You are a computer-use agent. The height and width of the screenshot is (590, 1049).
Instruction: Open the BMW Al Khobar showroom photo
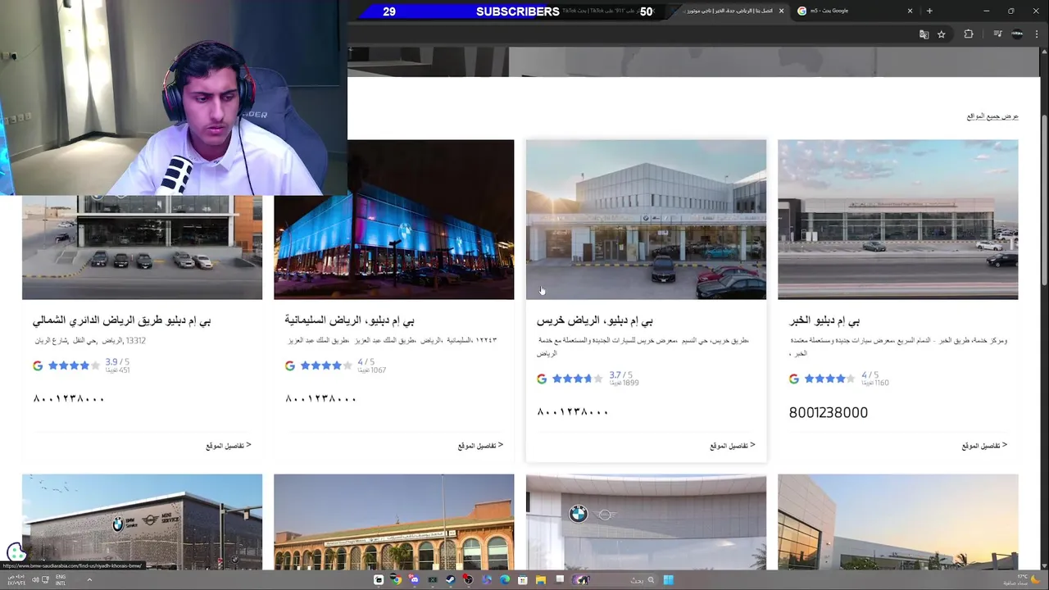pyautogui.click(x=897, y=220)
